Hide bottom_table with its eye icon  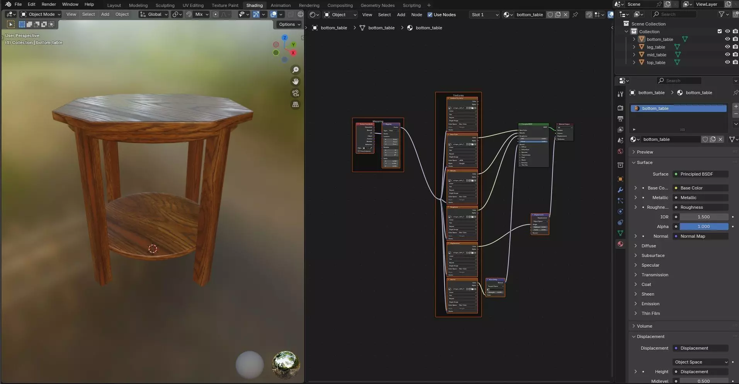[727, 39]
